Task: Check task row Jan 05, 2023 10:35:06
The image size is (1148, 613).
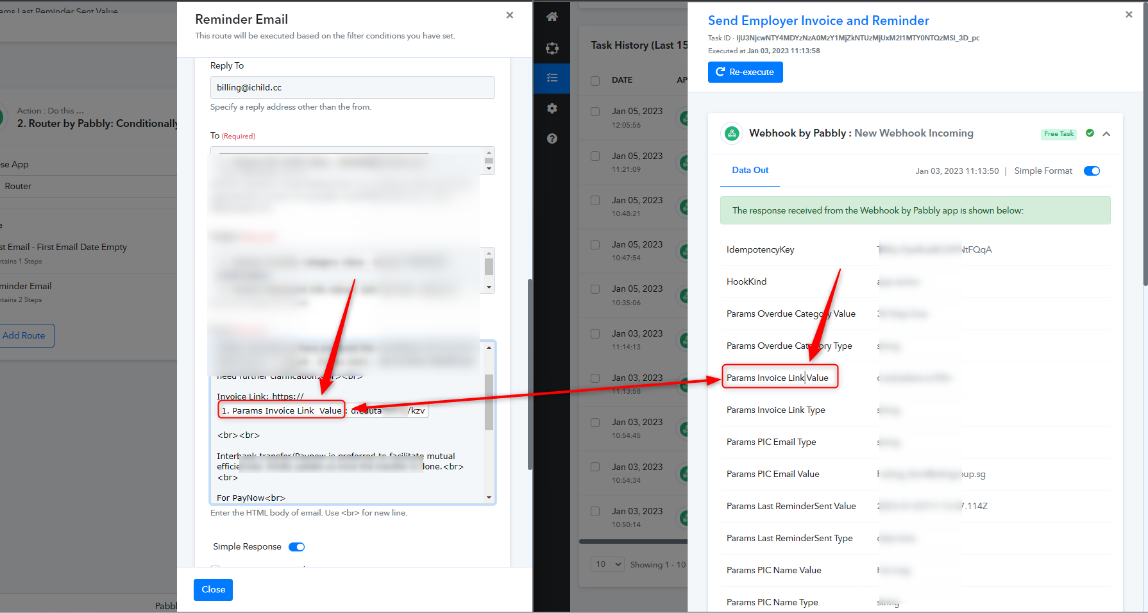Action: tap(595, 289)
